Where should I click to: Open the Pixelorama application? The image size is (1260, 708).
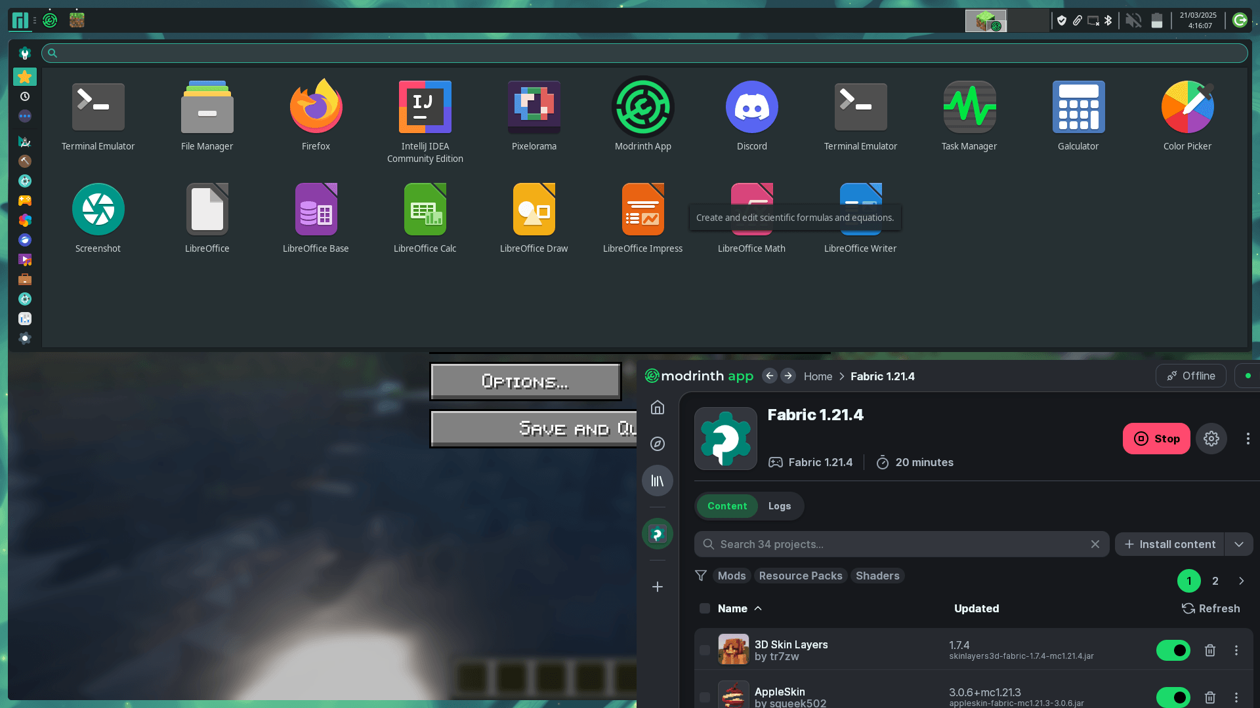coord(534,108)
